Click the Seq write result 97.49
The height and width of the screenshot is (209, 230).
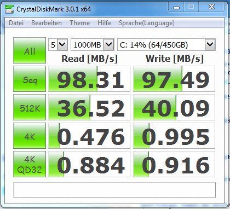[x=174, y=79]
